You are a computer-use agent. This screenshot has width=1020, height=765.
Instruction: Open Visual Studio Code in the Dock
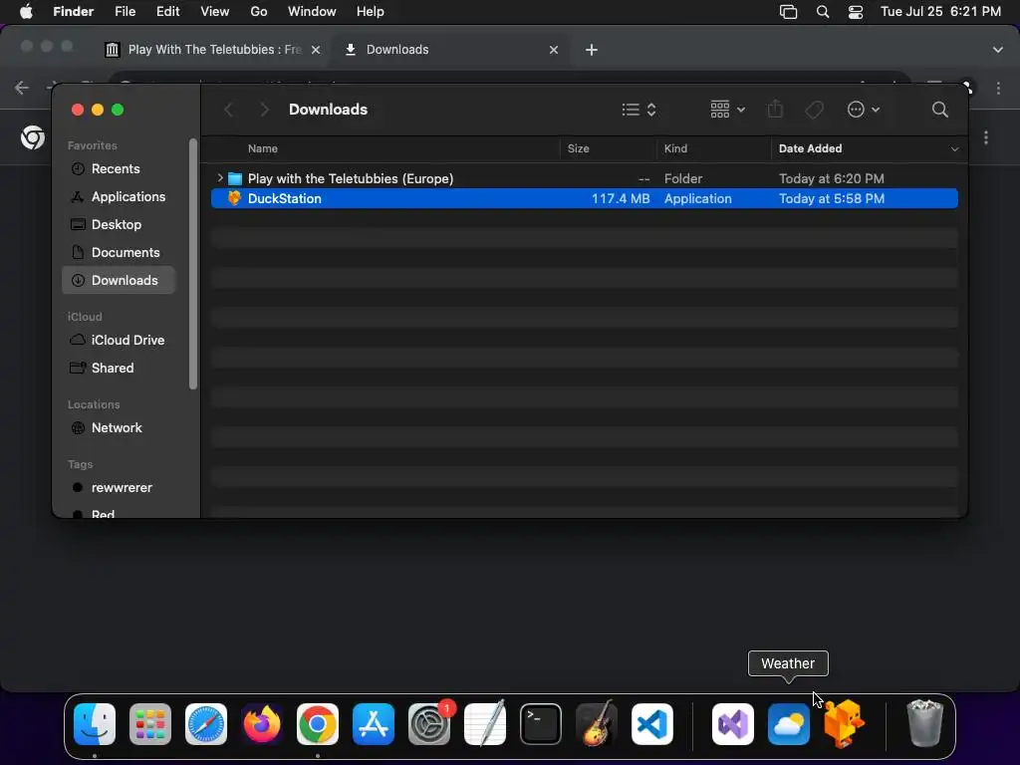[x=652, y=724]
